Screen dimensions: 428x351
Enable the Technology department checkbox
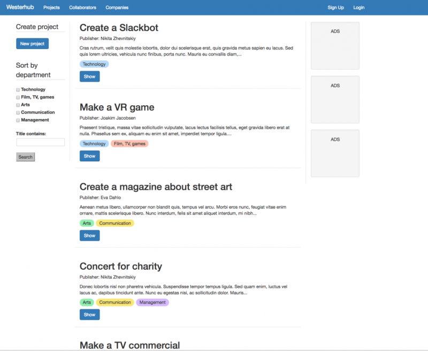(x=17, y=89)
